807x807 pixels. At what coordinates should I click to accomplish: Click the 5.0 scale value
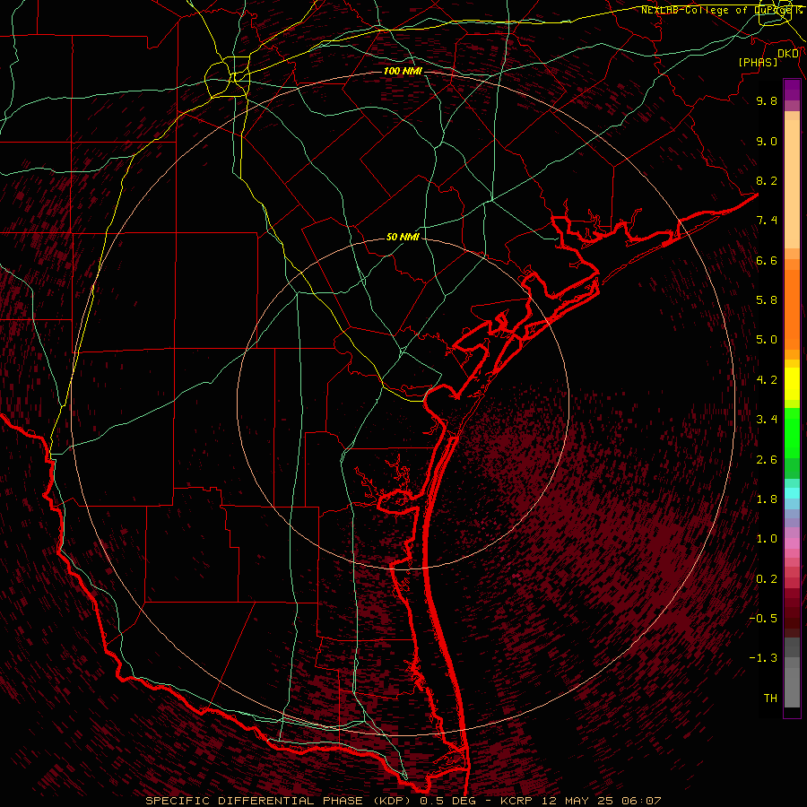(767, 340)
